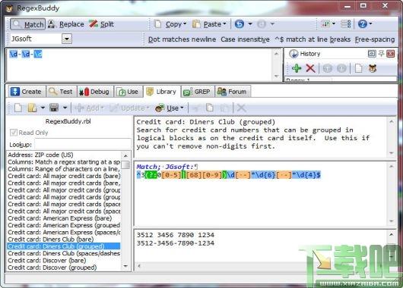Click into the regex editor box
This screenshot has height=288, width=403.
(140, 64)
